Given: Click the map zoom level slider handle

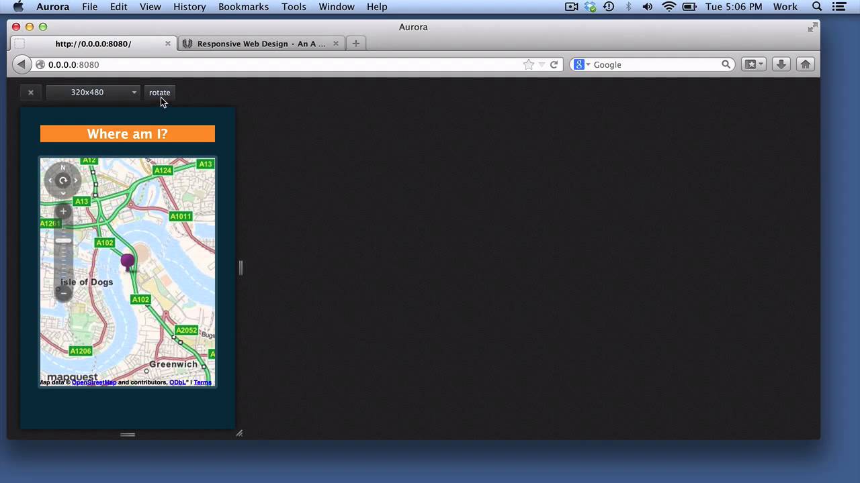Looking at the screenshot, I should pos(63,240).
